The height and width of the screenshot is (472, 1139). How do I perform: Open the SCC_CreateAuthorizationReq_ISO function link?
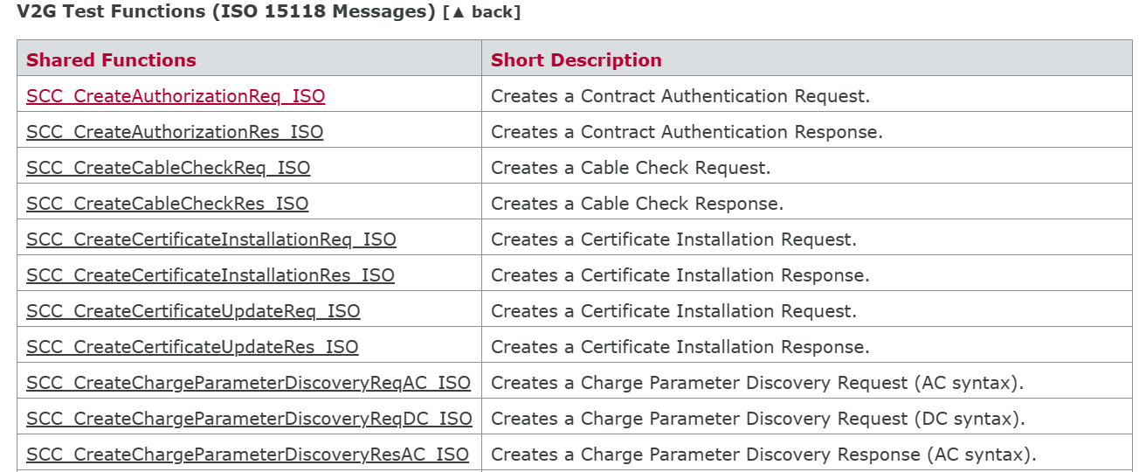click(x=176, y=96)
